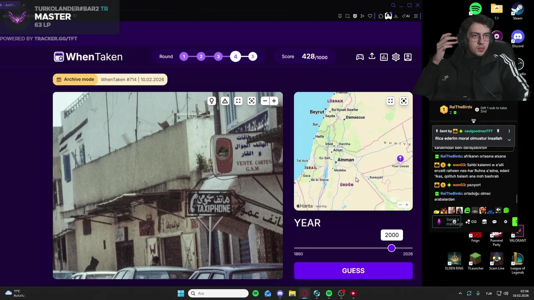
Task: Zoom out the photo with the minus button
Action: (x=265, y=101)
